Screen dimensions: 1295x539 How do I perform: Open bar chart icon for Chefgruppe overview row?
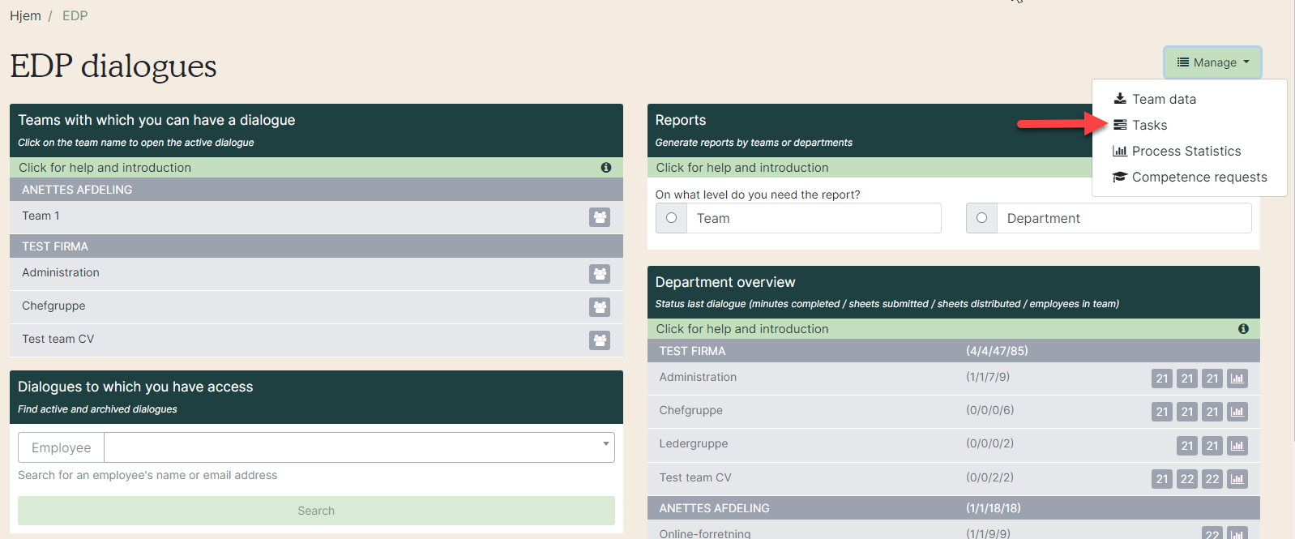coord(1237,412)
